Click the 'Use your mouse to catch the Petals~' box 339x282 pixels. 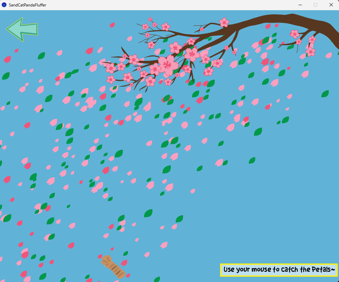279,270
